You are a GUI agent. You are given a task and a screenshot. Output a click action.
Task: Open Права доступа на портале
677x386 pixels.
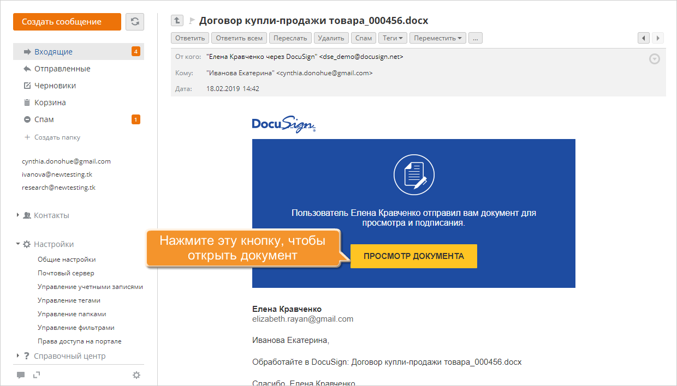point(80,341)
